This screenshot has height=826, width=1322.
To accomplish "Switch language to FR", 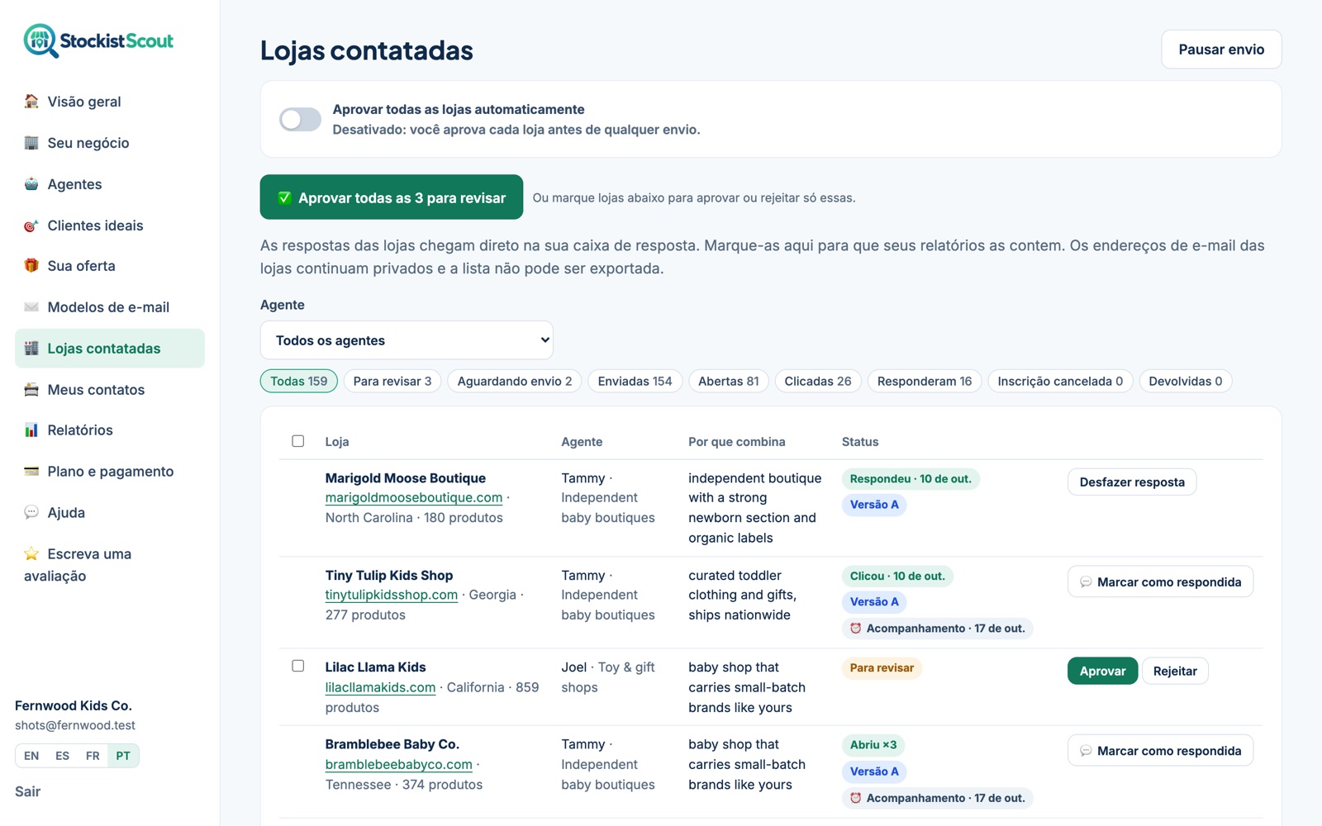I will tap(93, 756).
